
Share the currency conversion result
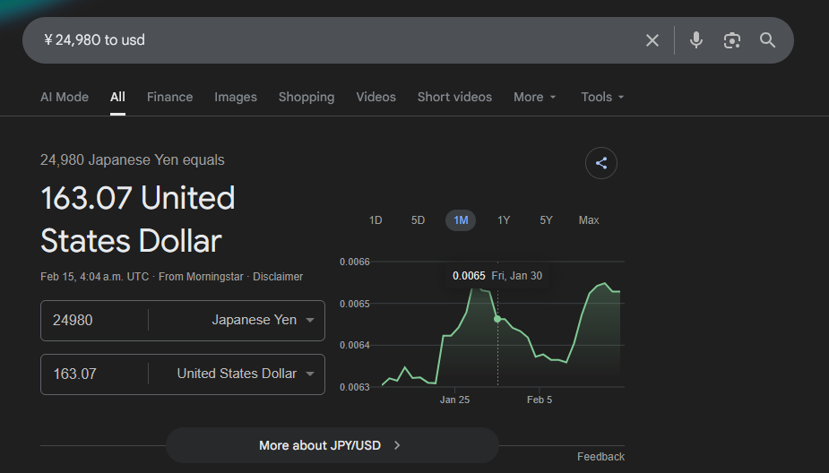tap(601, 163)
